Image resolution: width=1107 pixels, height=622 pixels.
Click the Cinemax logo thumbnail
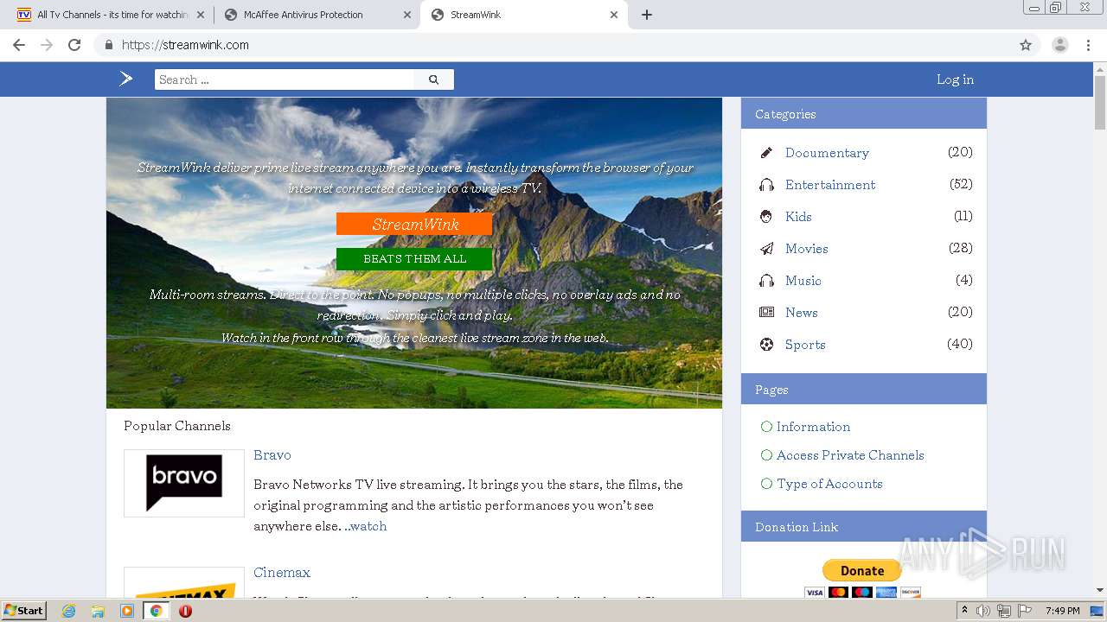[184, 583]
